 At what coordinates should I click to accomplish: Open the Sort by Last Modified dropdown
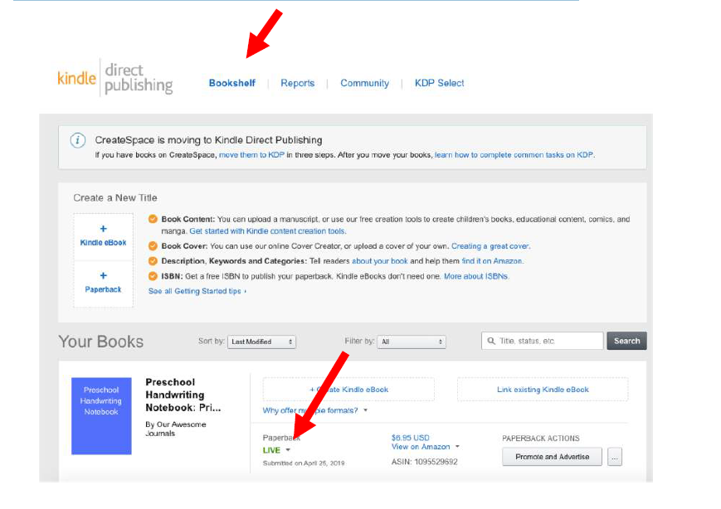261,342
